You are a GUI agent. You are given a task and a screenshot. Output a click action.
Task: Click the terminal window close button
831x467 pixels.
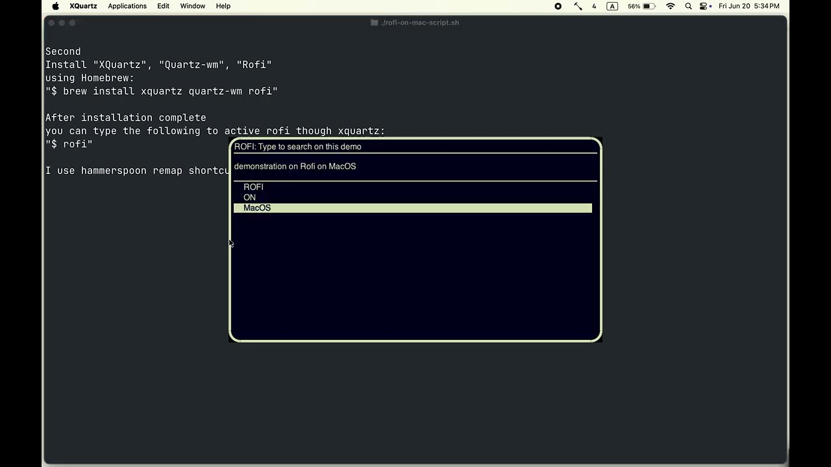[x=51, y=23]
